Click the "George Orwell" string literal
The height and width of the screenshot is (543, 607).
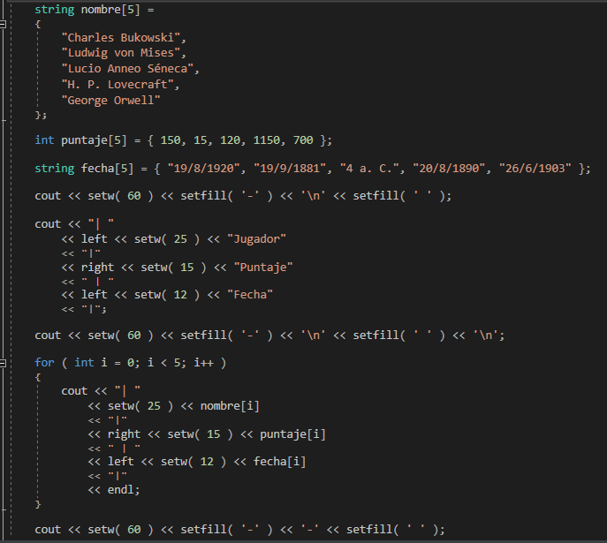coord(110,101)
